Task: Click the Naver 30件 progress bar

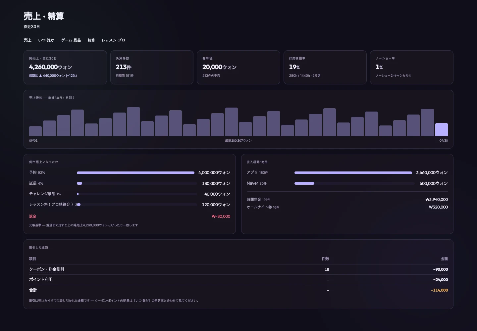Action: point(354,183)
